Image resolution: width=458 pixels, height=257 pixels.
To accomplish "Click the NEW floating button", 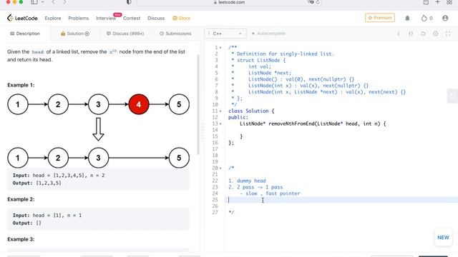I will click(443, 238).
